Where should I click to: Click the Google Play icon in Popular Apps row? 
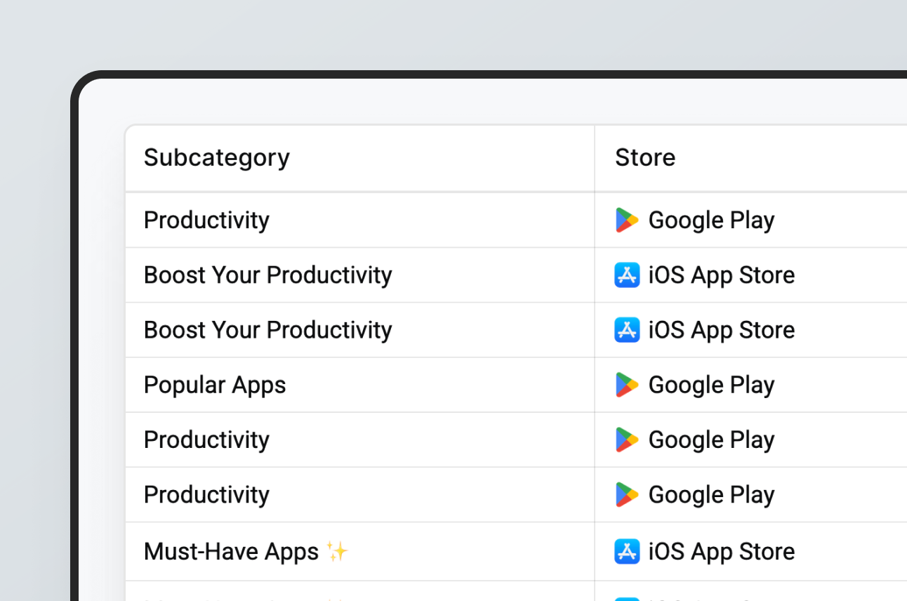627,385
